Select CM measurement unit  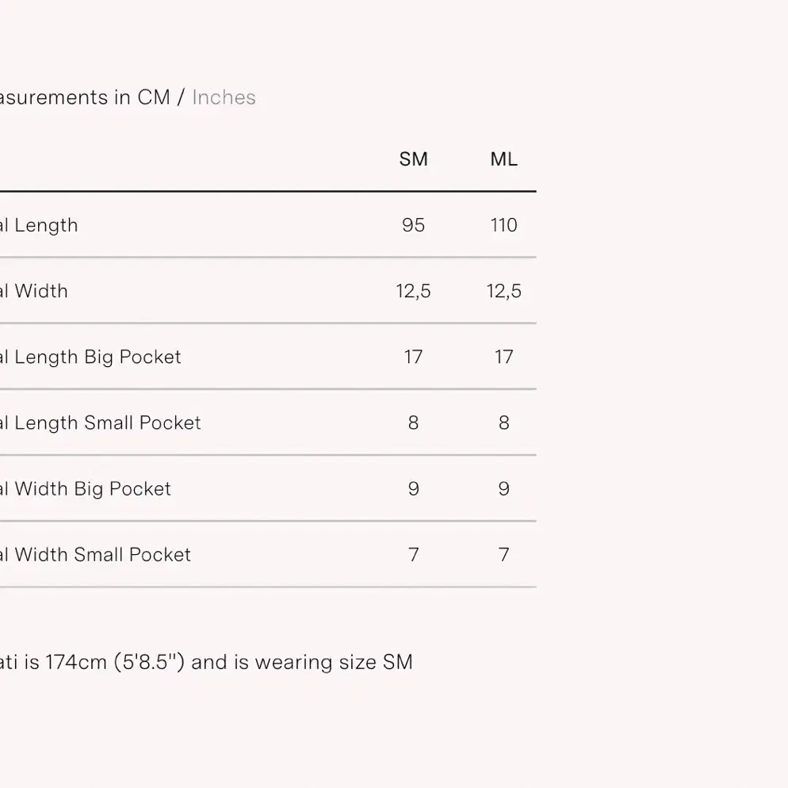click(x=154, y=98)
